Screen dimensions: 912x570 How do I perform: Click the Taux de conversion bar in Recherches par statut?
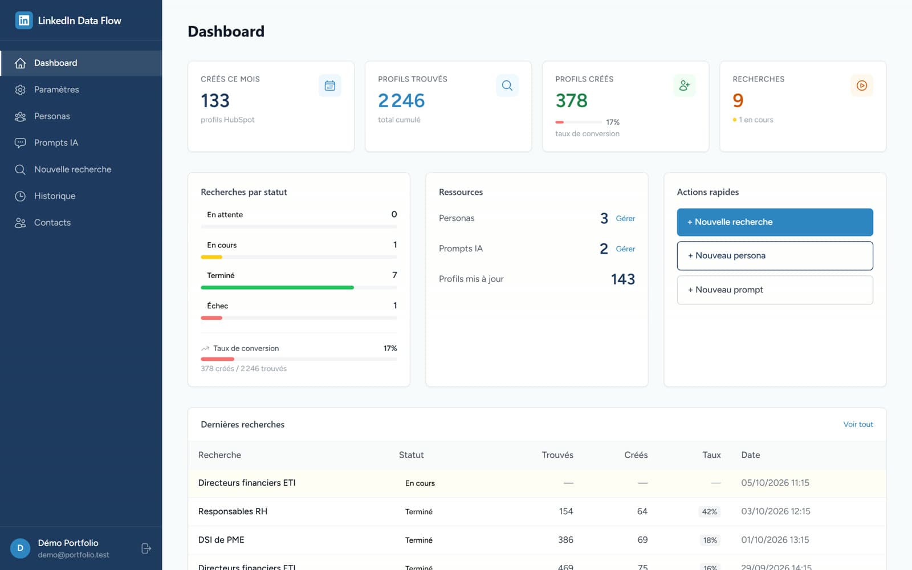point(299,359)
